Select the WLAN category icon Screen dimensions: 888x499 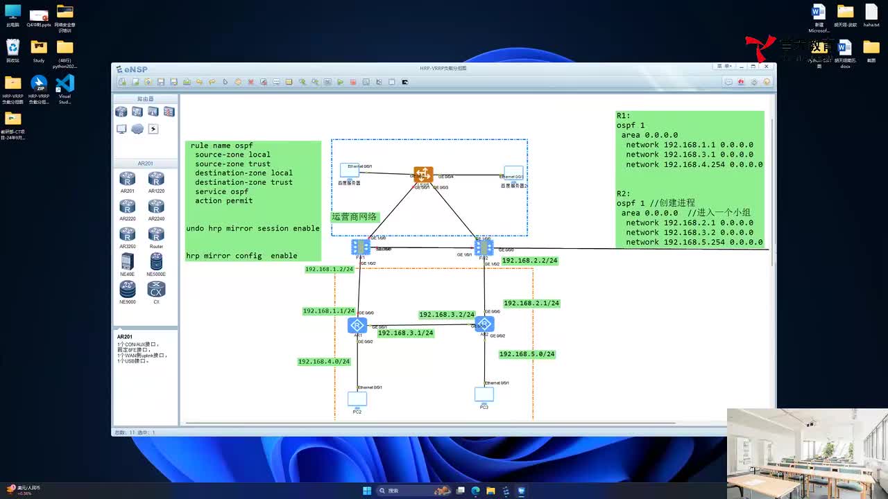click(x=153, y=112)
